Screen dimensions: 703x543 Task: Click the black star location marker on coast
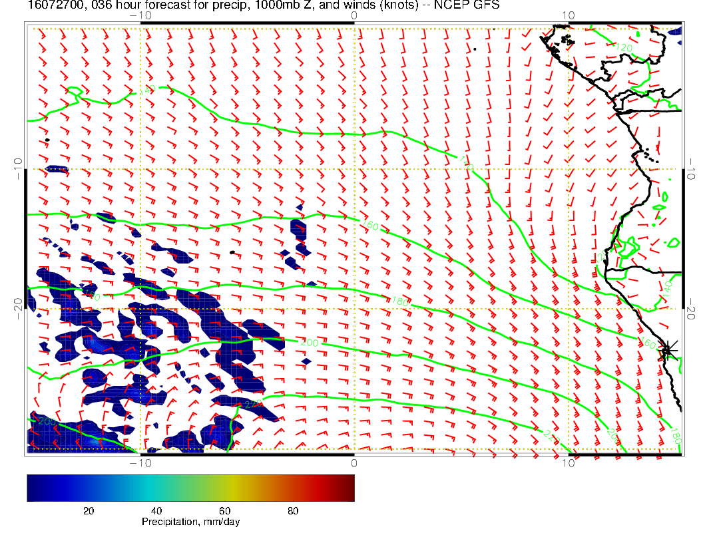click(666, 350)
